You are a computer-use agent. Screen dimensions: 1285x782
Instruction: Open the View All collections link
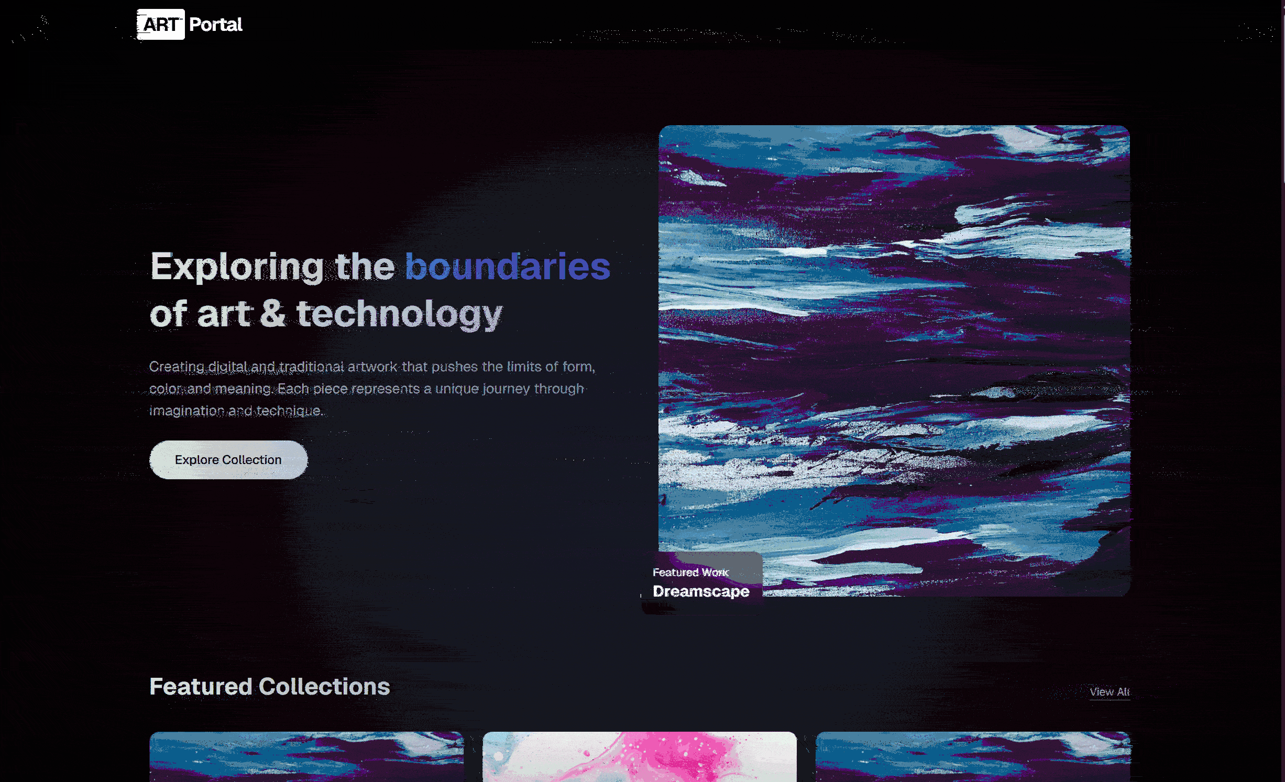click(1110, 691)
